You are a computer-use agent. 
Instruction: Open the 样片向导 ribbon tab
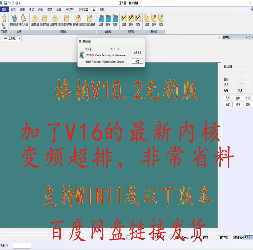tap(70, 10)
